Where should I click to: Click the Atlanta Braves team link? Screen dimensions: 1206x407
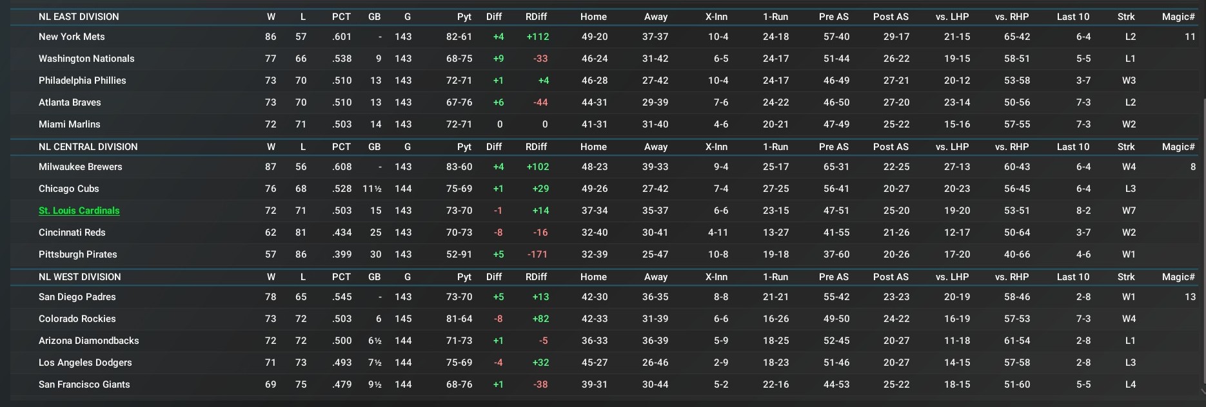(x=70, y=102)
